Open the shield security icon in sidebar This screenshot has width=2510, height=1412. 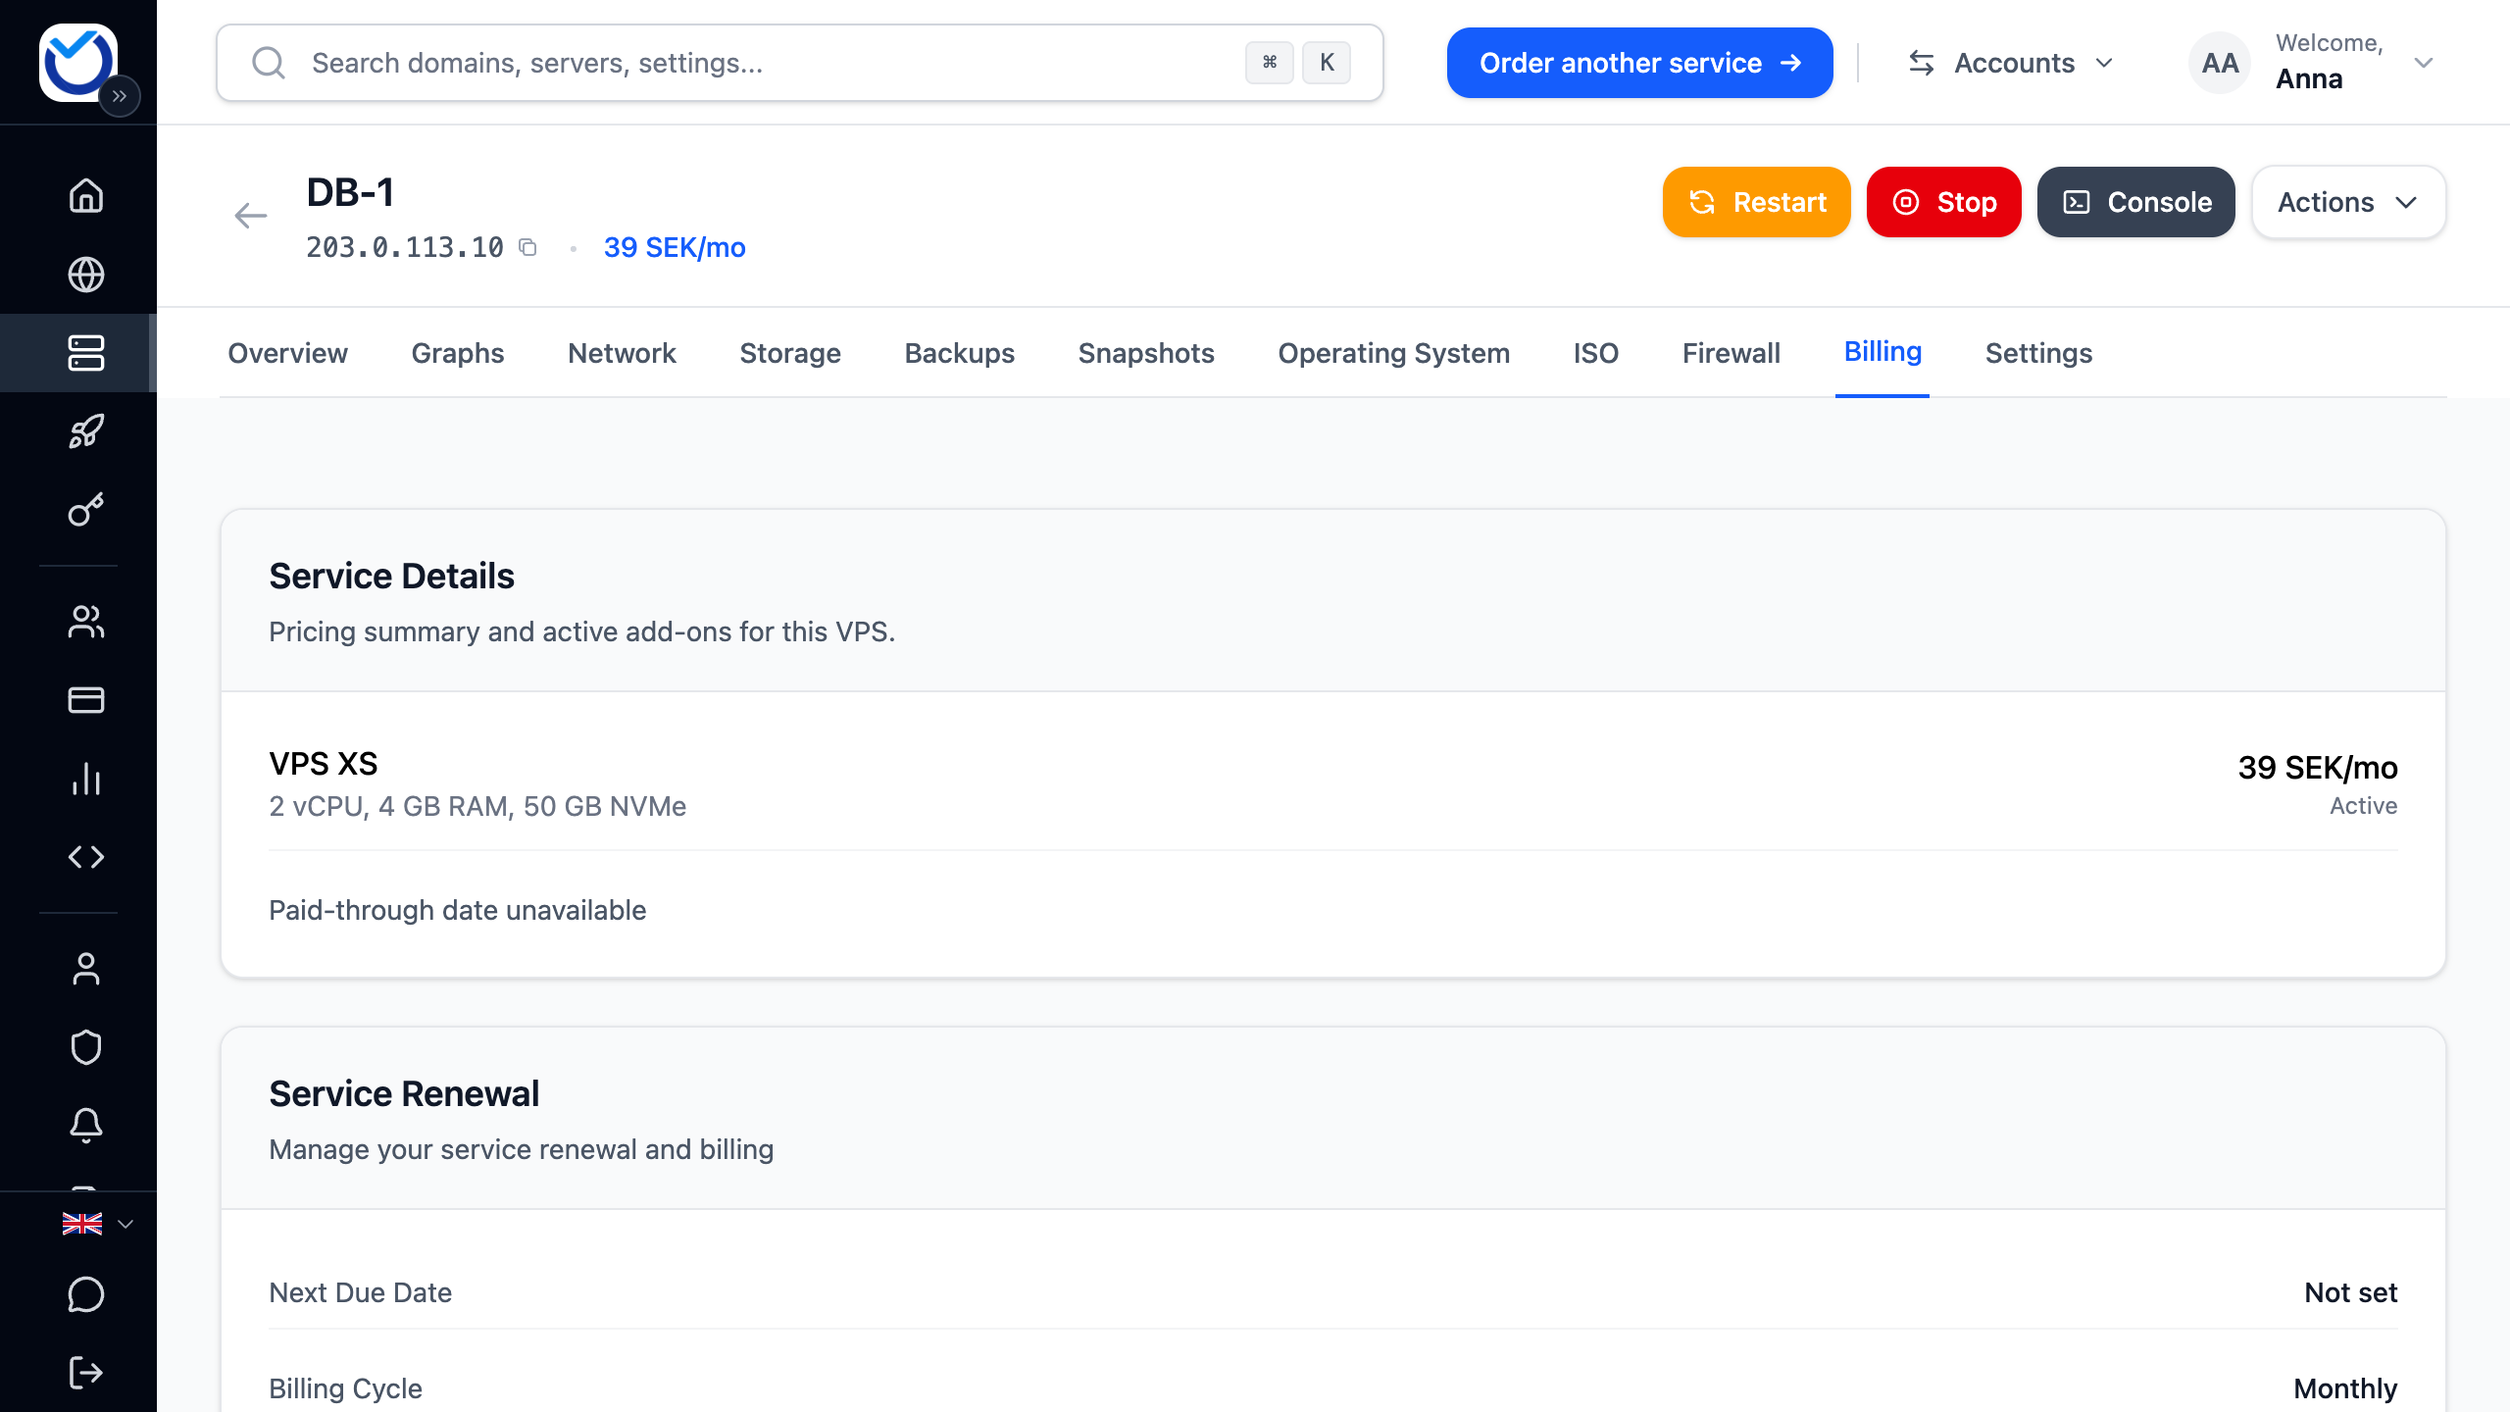[x=86, y=1047]
